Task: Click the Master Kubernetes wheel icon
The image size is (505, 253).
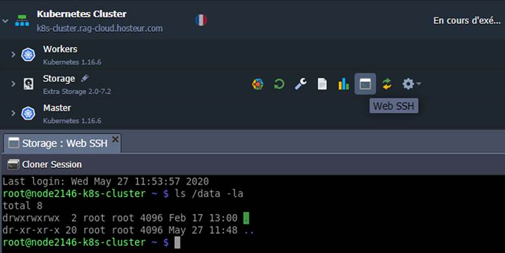Action: (28, 113)
